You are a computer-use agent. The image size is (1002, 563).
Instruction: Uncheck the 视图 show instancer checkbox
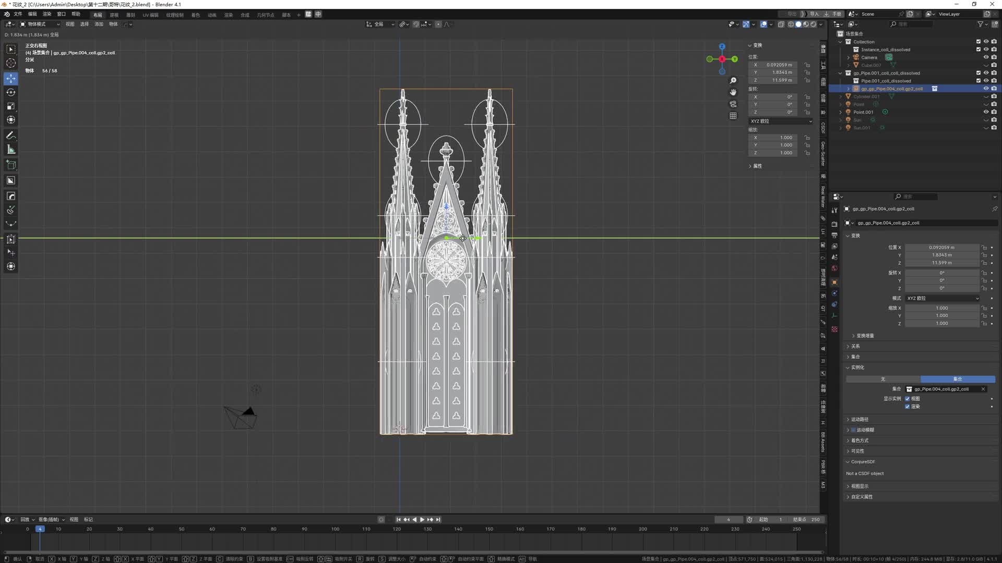908,399
